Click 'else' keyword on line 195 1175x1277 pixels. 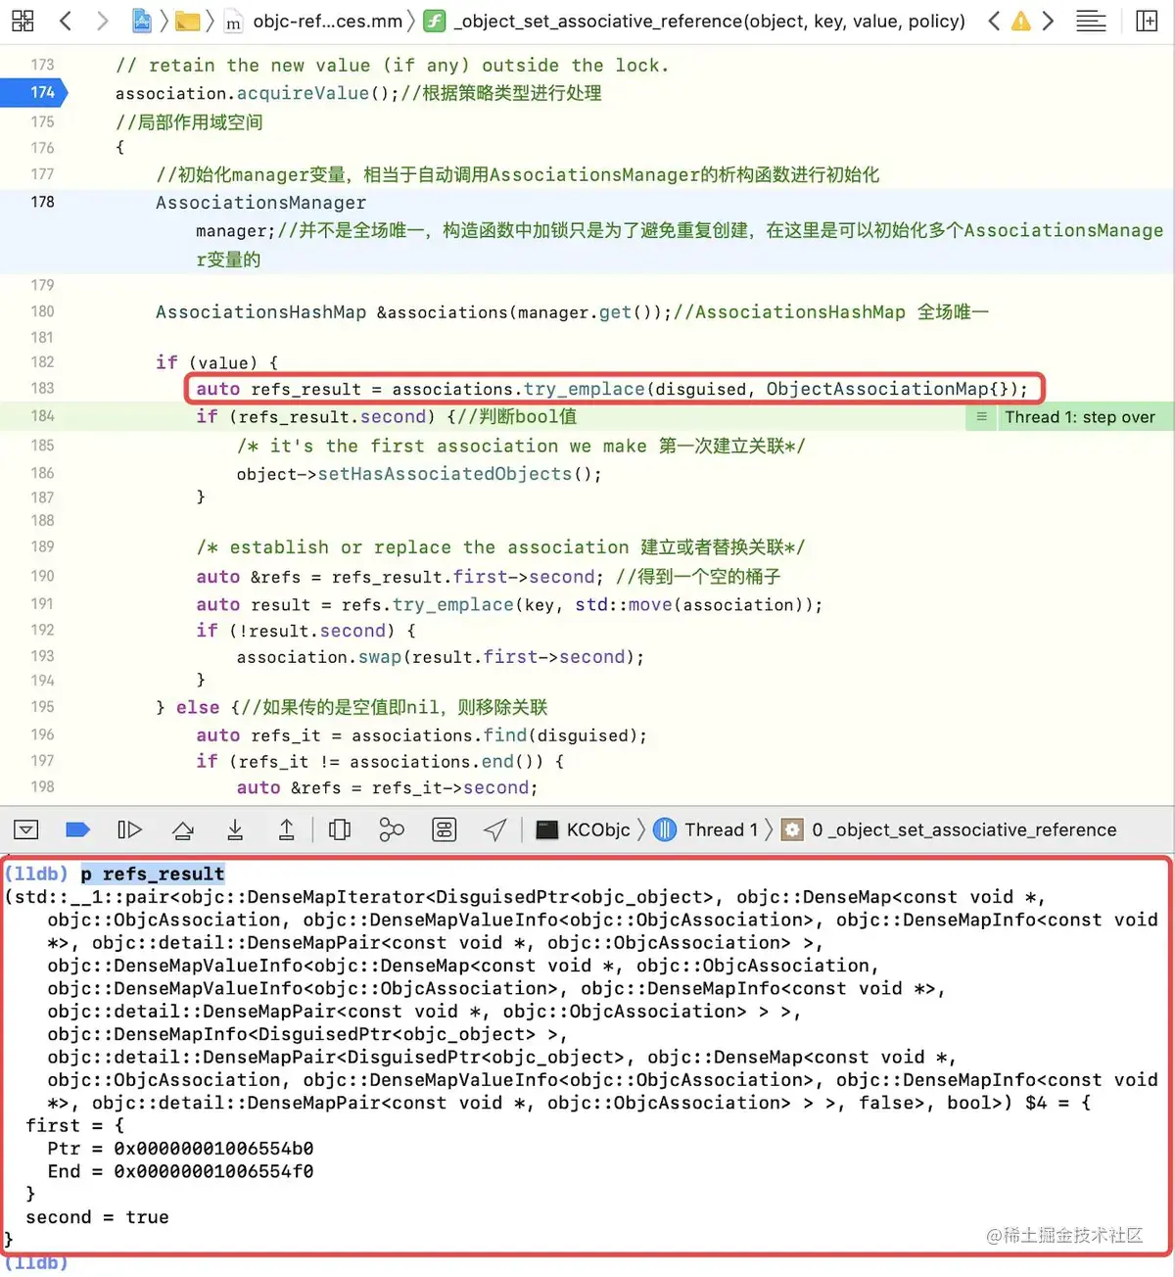click(x=197, y=707)
